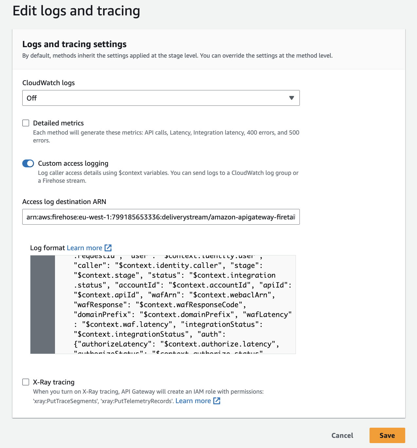Viewport: 417px width, 448px height.
Task: Turn off the Custom access logging switch
Action: (x=28, y=163)
